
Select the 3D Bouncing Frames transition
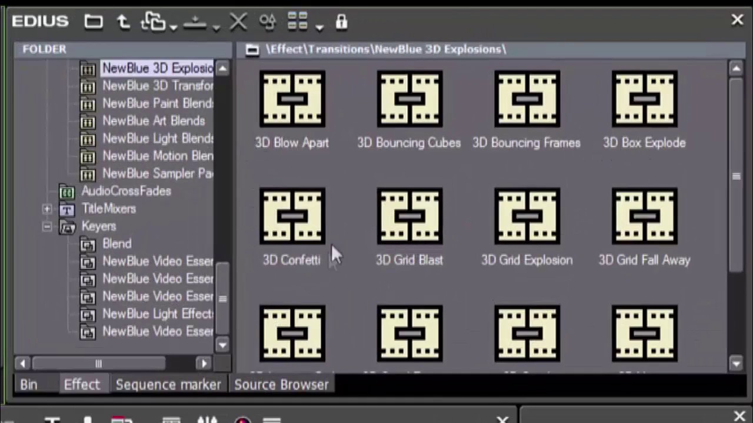[527, 110]
